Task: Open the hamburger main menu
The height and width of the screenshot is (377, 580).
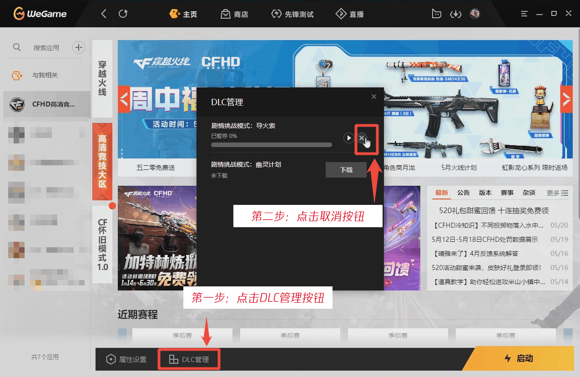Action: 525,14
